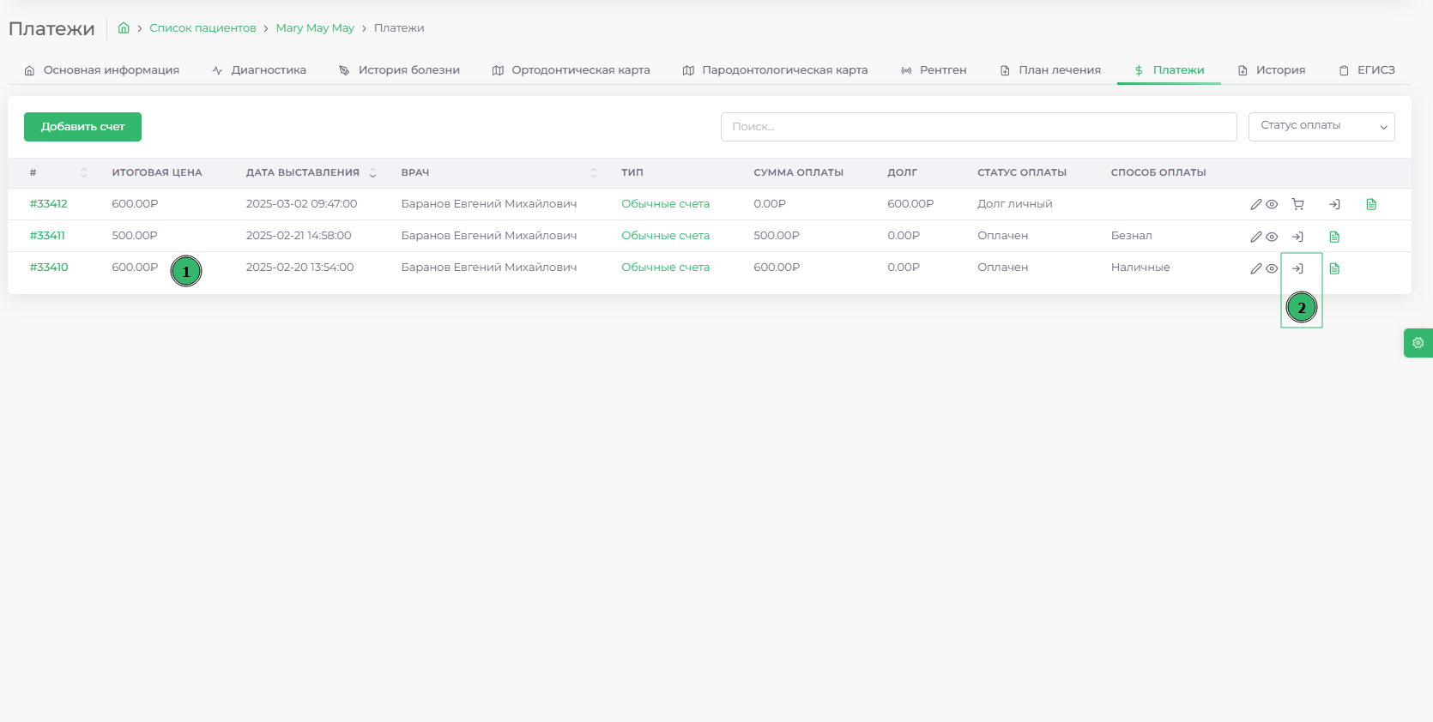This screenshot has height=722, width=1433.
Task: Click arrow-in icon for invoice #33412
Action: click(1334, 204)
